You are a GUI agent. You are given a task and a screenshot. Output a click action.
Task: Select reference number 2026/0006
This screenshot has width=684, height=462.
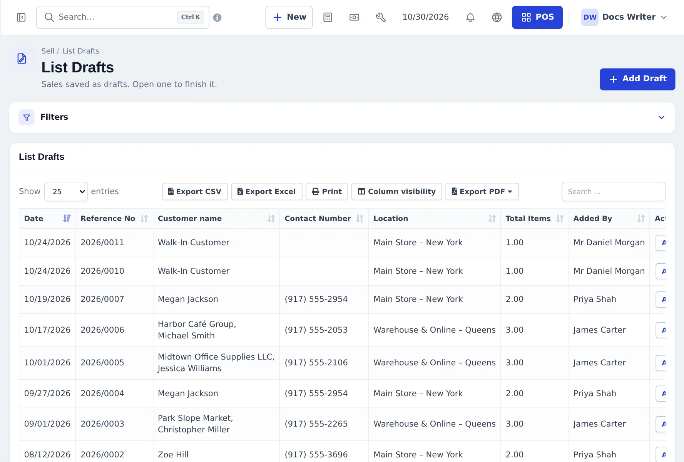point(102,330)
